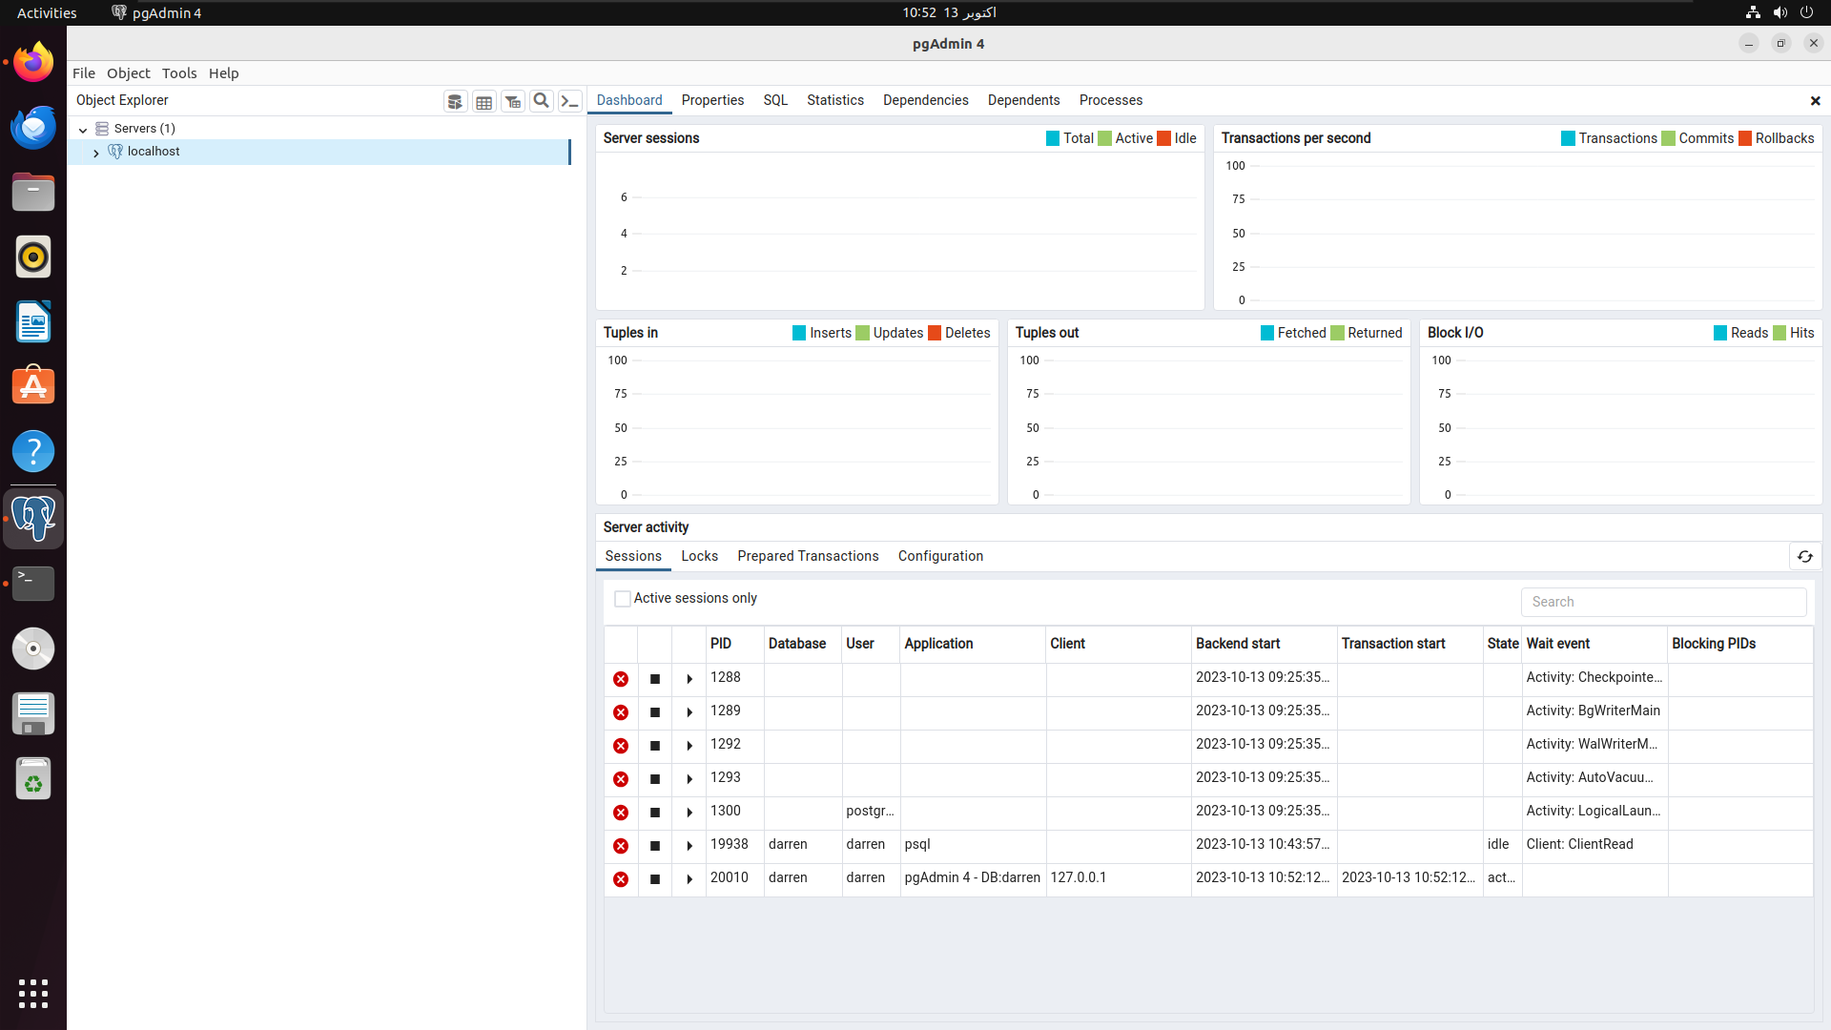Switch to the Statistics tab
Viewport: 1831px width, 1030px height.
pos(835,100)
